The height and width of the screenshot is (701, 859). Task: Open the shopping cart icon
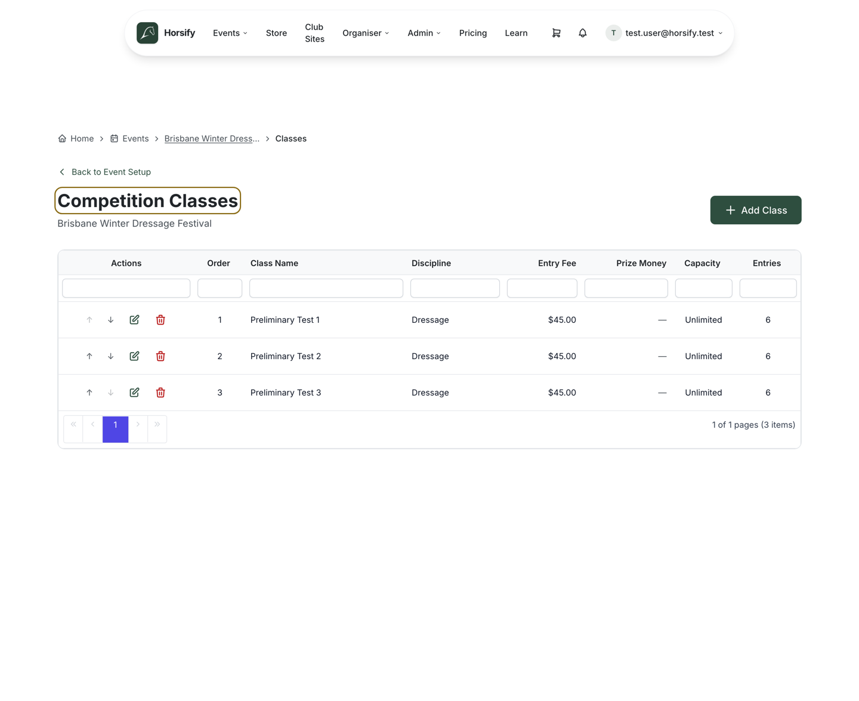coord(556,33)
